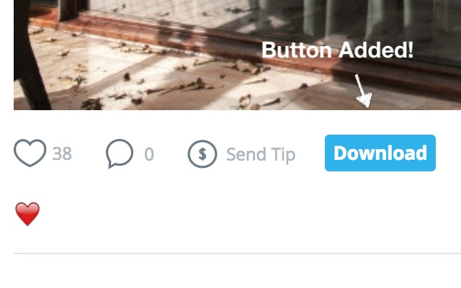Image resolution: width=461 pixels, height=288 pixels.
Task: Click the white hand-drawn arrow in the photo
Action: click(x=363, y=91)
